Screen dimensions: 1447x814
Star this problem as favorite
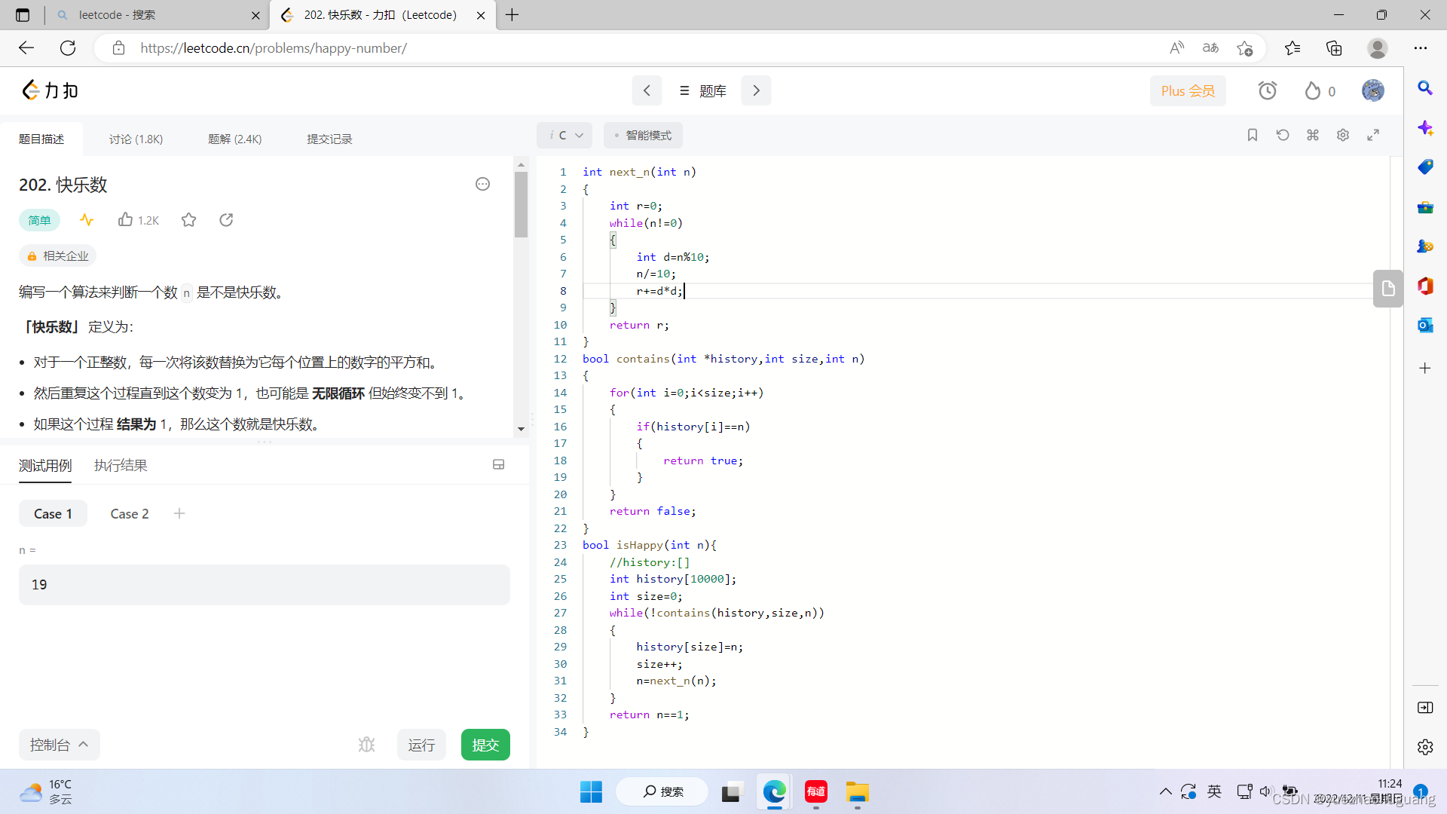click(188, 220)
